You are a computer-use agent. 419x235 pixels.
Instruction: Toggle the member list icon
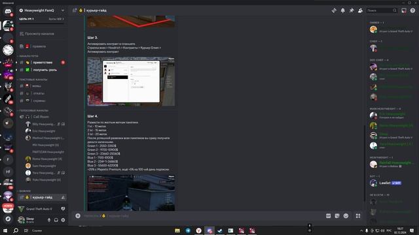tap(360, 10)
